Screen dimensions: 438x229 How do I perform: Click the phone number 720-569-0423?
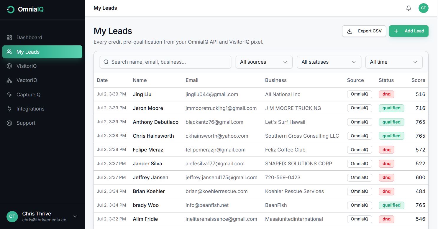283,177
